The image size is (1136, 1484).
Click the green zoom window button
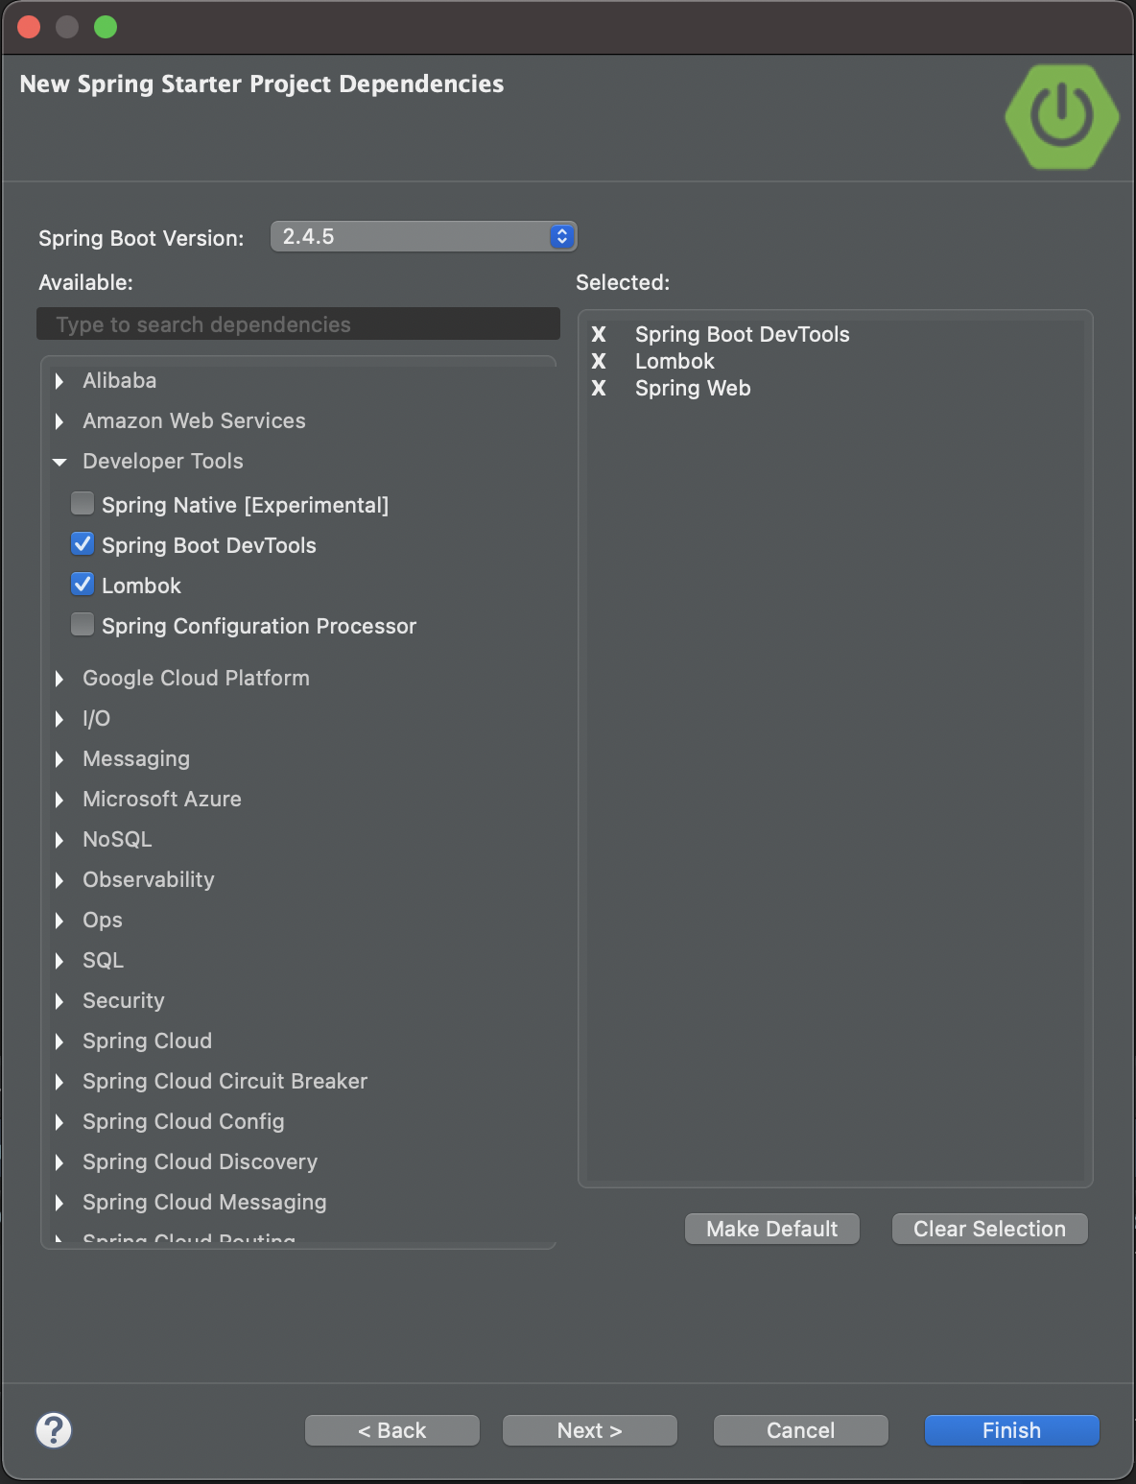pos(106,27)
